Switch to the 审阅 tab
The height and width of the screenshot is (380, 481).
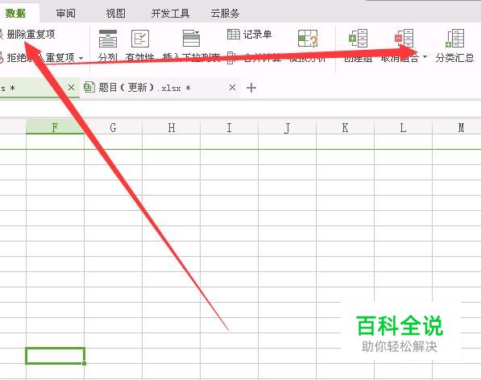[x=65, y=13]
